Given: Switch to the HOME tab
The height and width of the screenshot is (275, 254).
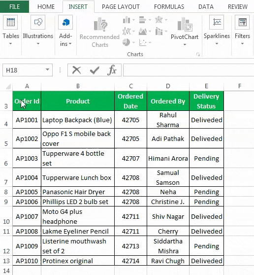Looking at the screenshot, I should click(x=46, y=7).
